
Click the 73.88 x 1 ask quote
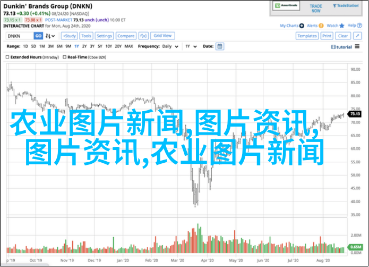coord(33,20)
